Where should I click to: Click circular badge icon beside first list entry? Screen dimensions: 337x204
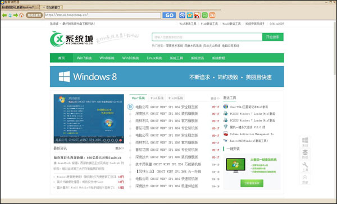[x=130, y=106]
